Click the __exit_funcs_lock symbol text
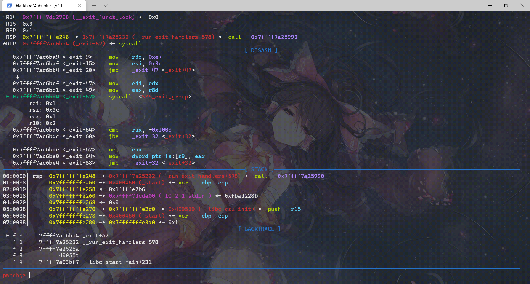The height and width of the screenshot is (284, 530). click(x=104, y=17)
